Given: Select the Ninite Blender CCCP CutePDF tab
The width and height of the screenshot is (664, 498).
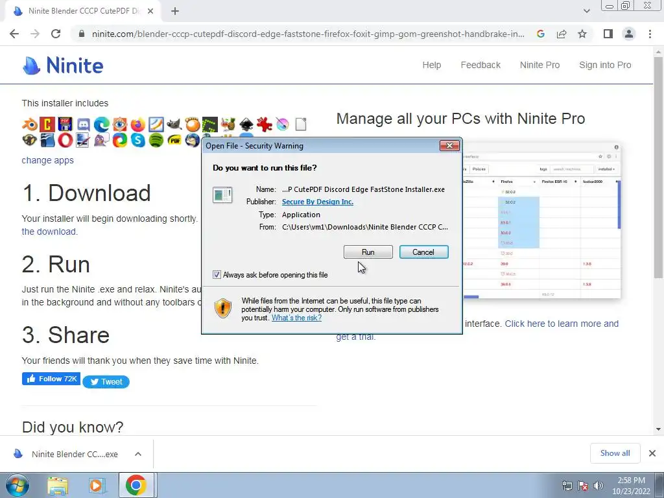Looking at the screenshot, I should tap(83, 11).
